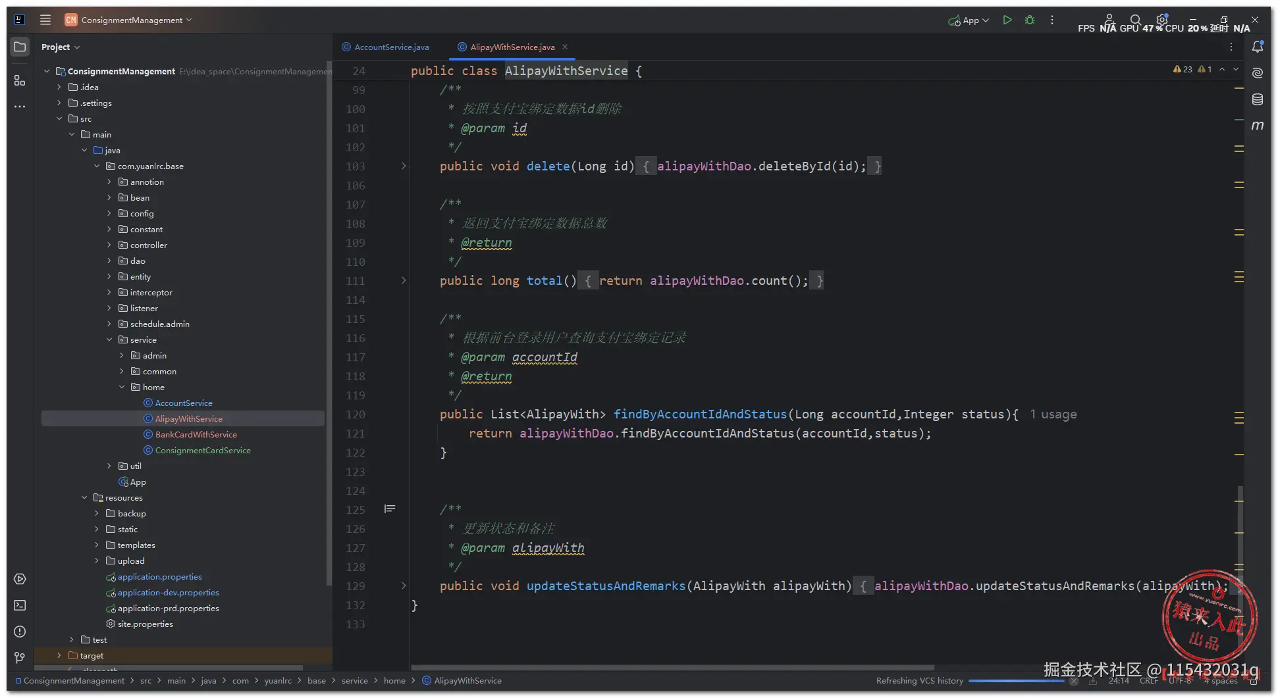This screenshot has height=698, width=1278.
Task: Open AccountService in the project tree
Action: click(183, 403)
